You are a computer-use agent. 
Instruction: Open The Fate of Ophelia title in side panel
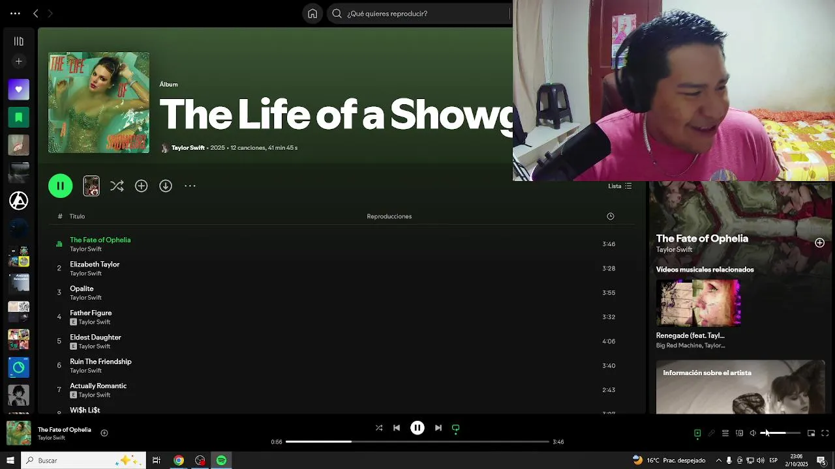(x=702, y=238)
